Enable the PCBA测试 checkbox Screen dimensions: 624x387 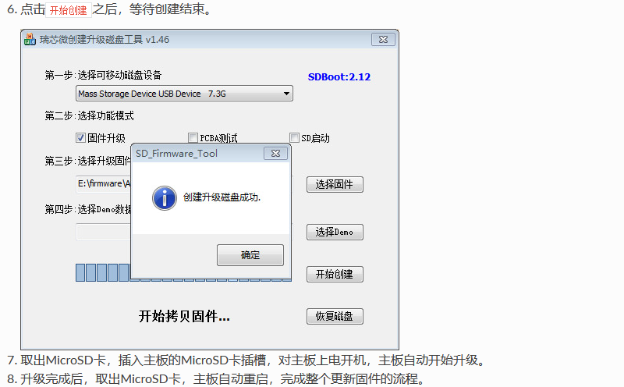click(193, 138)
